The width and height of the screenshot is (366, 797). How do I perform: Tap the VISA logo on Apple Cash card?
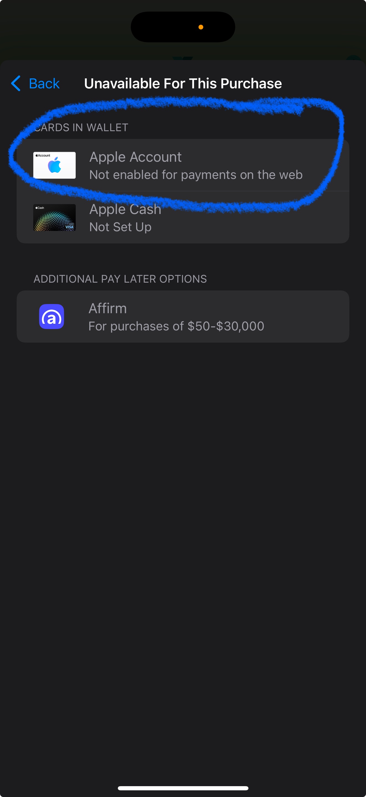coord(69,227)
